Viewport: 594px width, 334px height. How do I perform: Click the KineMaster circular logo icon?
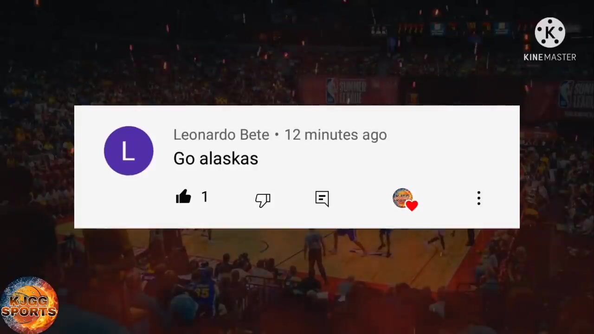click(x=550, y=32)
